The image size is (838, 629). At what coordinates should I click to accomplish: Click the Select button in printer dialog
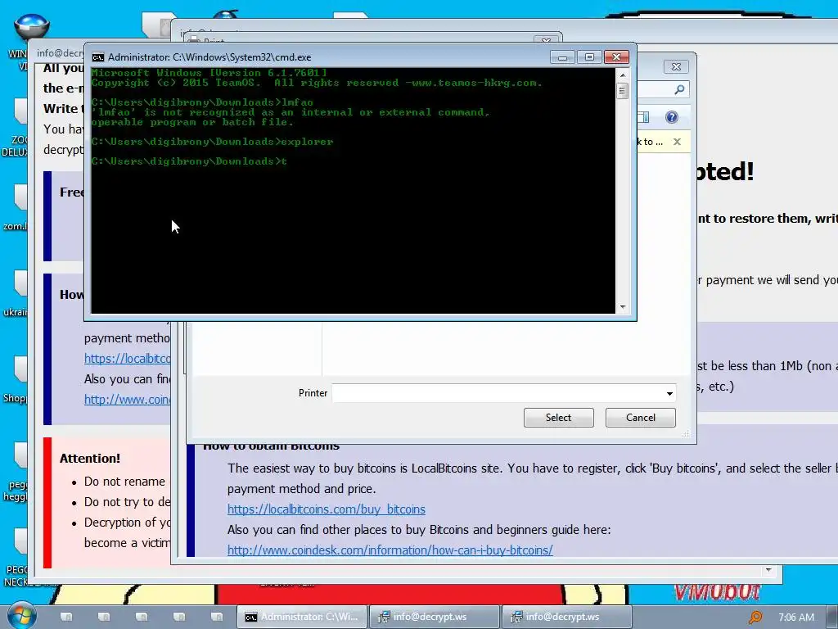pyautogui.click(x=558, y=418)
